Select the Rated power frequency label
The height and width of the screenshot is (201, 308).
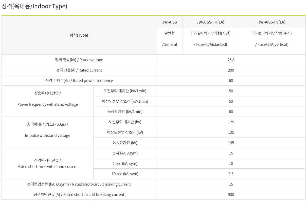(79, 81)
